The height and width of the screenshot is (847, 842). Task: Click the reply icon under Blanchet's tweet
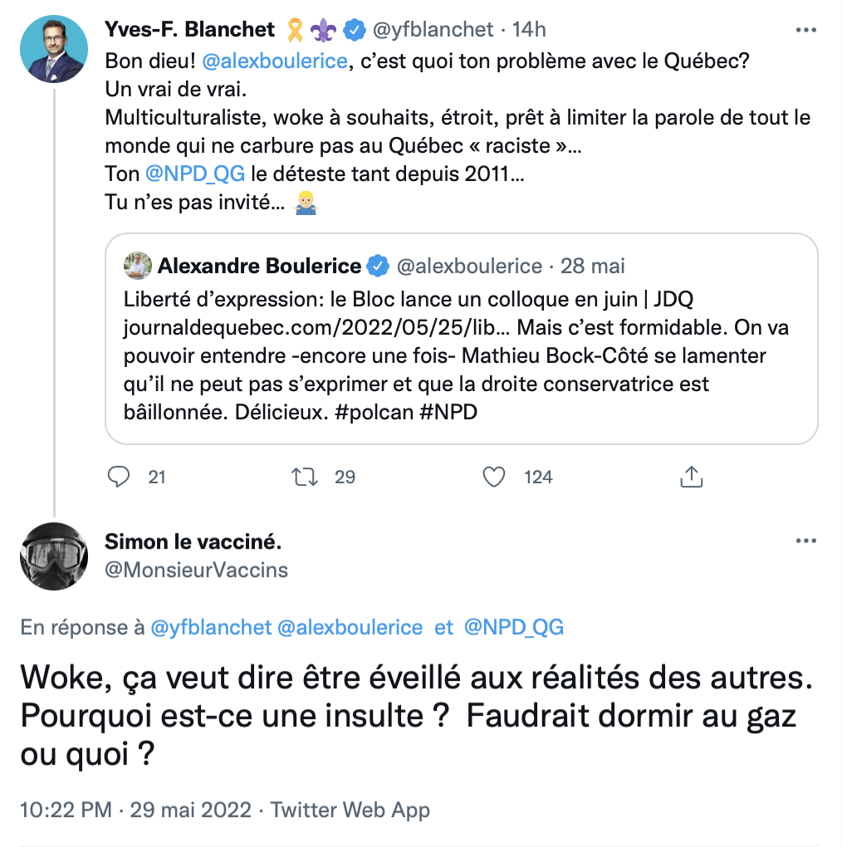pyautogui.click(x=120, y=477)
